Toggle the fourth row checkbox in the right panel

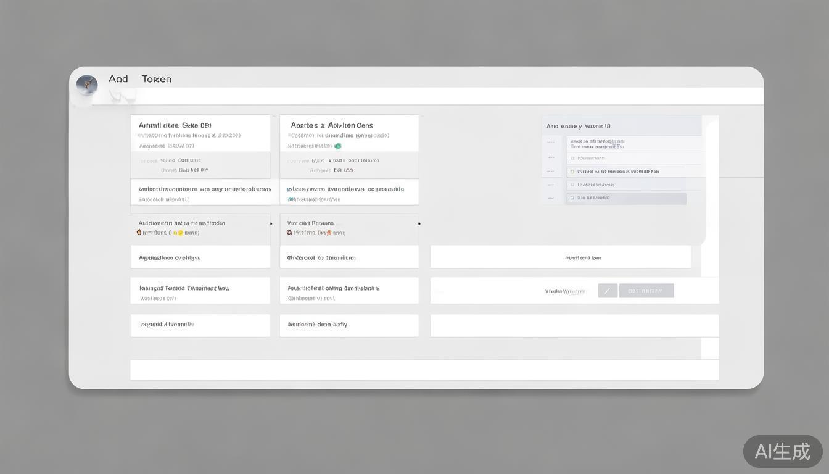coord(572,185)
